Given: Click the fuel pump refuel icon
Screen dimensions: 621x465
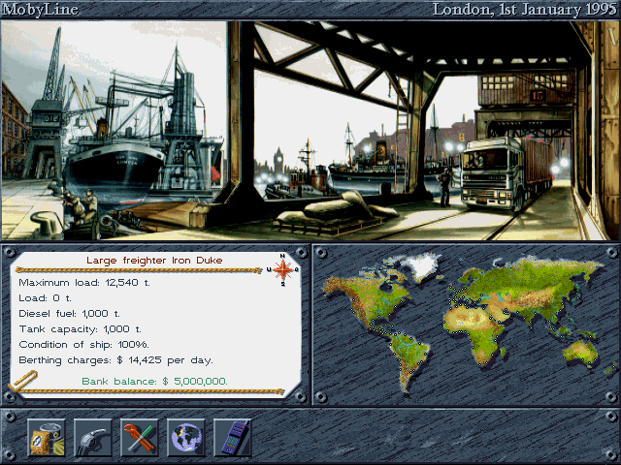Looking at the screenshot, I should (93, 437).
